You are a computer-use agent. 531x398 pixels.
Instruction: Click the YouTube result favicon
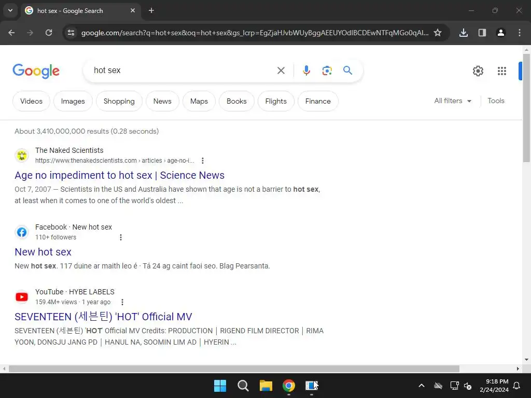(22, 297)
